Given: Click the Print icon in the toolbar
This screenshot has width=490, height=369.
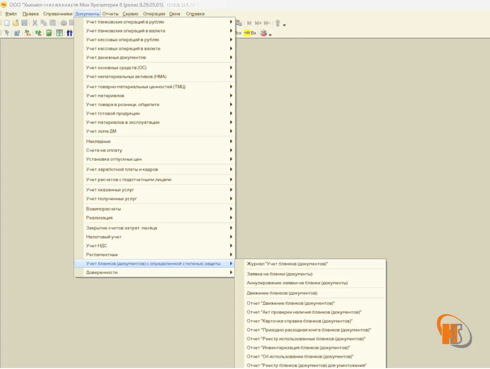Looking at the screenshot, I should tap(63, 23).
